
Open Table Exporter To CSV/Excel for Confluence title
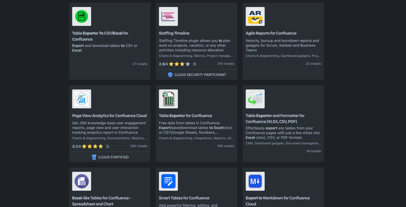click(x=100, y=36)
